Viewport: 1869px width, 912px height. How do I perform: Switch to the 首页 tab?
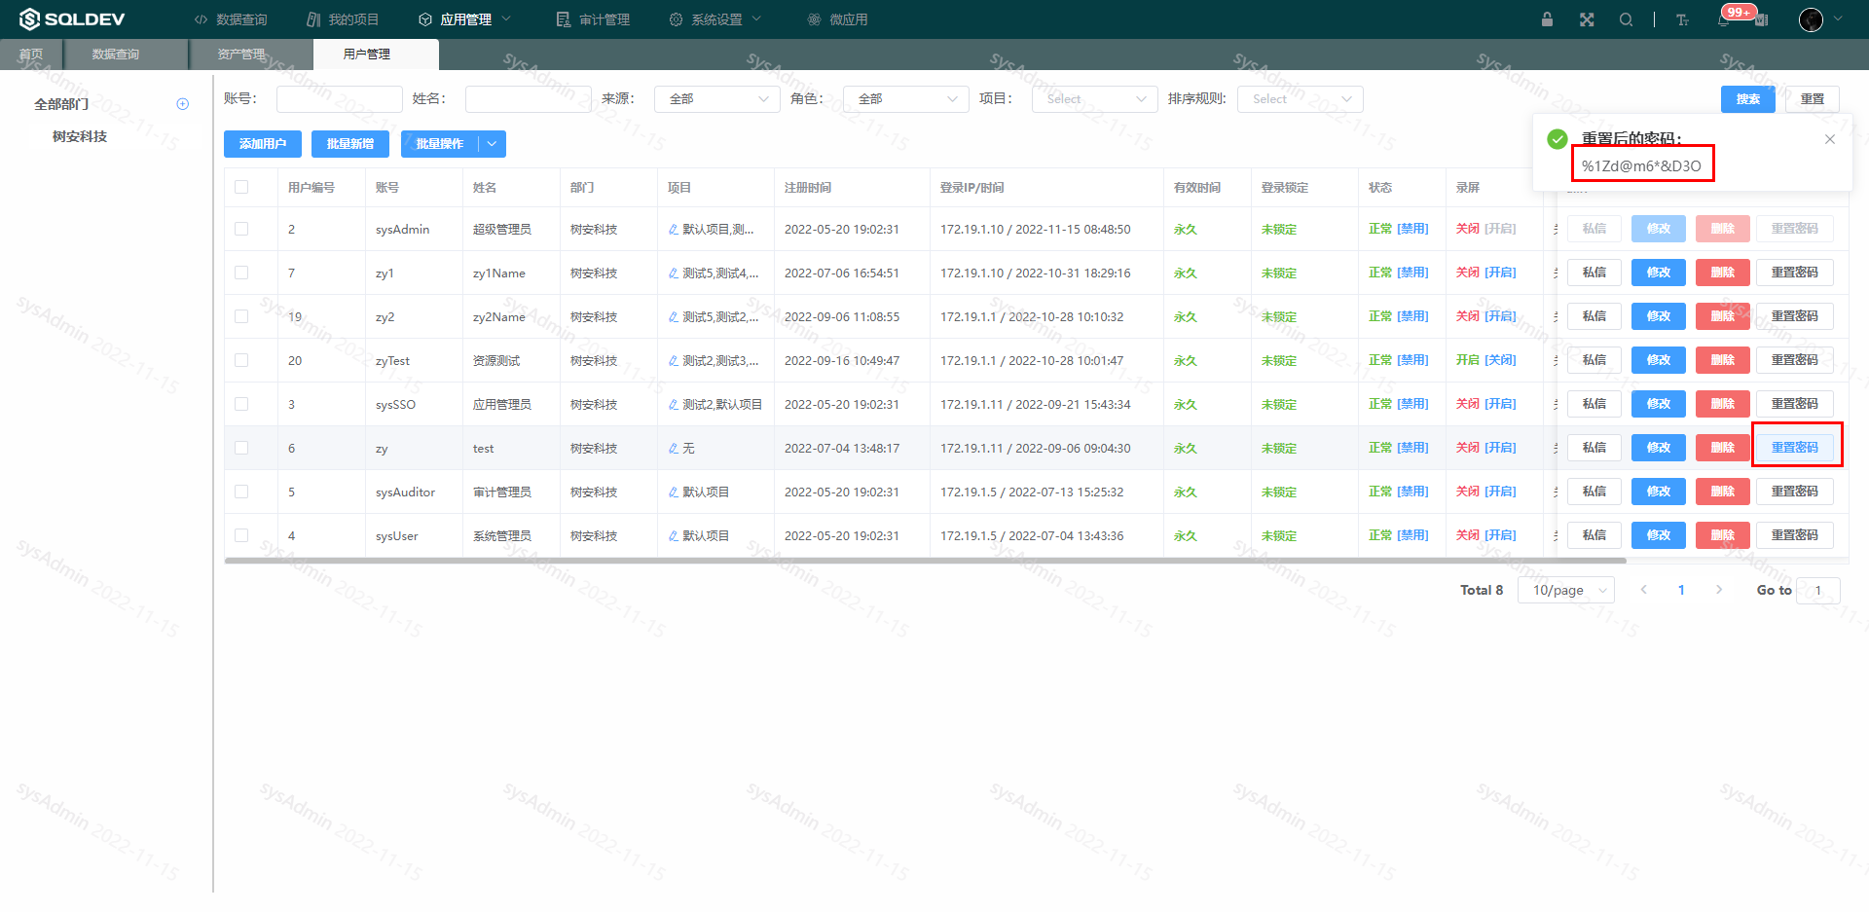31,55
